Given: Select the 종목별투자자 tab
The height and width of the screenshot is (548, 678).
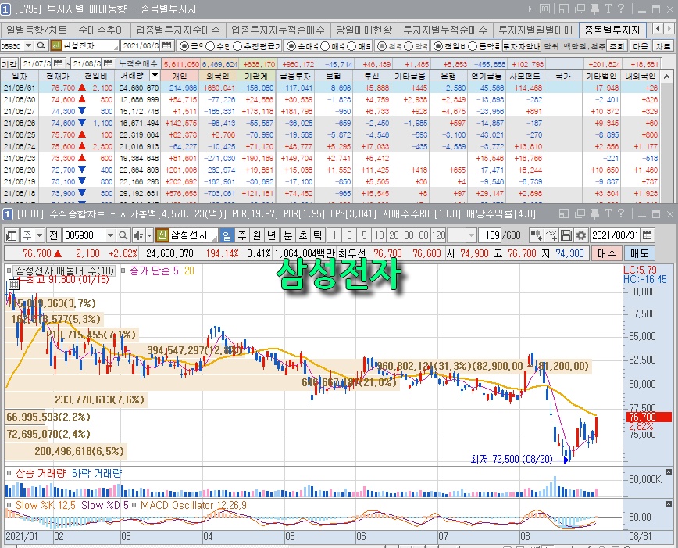Looking at the screenshot, I should 612,30.
